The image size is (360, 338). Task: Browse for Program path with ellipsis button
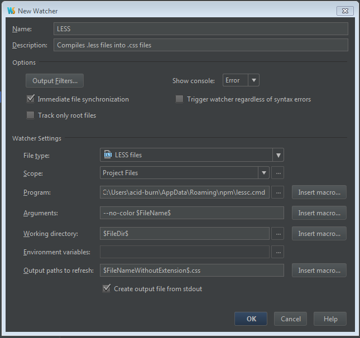[x=278, y=192]
